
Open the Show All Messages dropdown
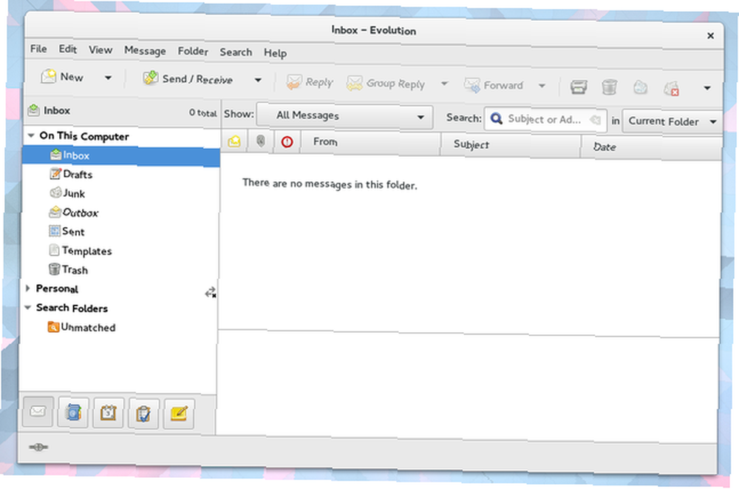(344, 115)
